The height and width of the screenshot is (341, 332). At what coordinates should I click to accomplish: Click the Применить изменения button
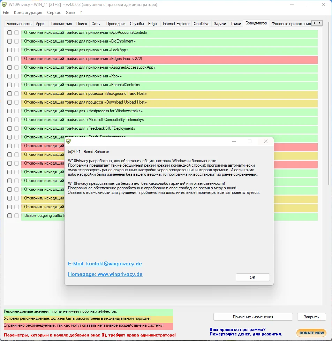pos(253,317)
